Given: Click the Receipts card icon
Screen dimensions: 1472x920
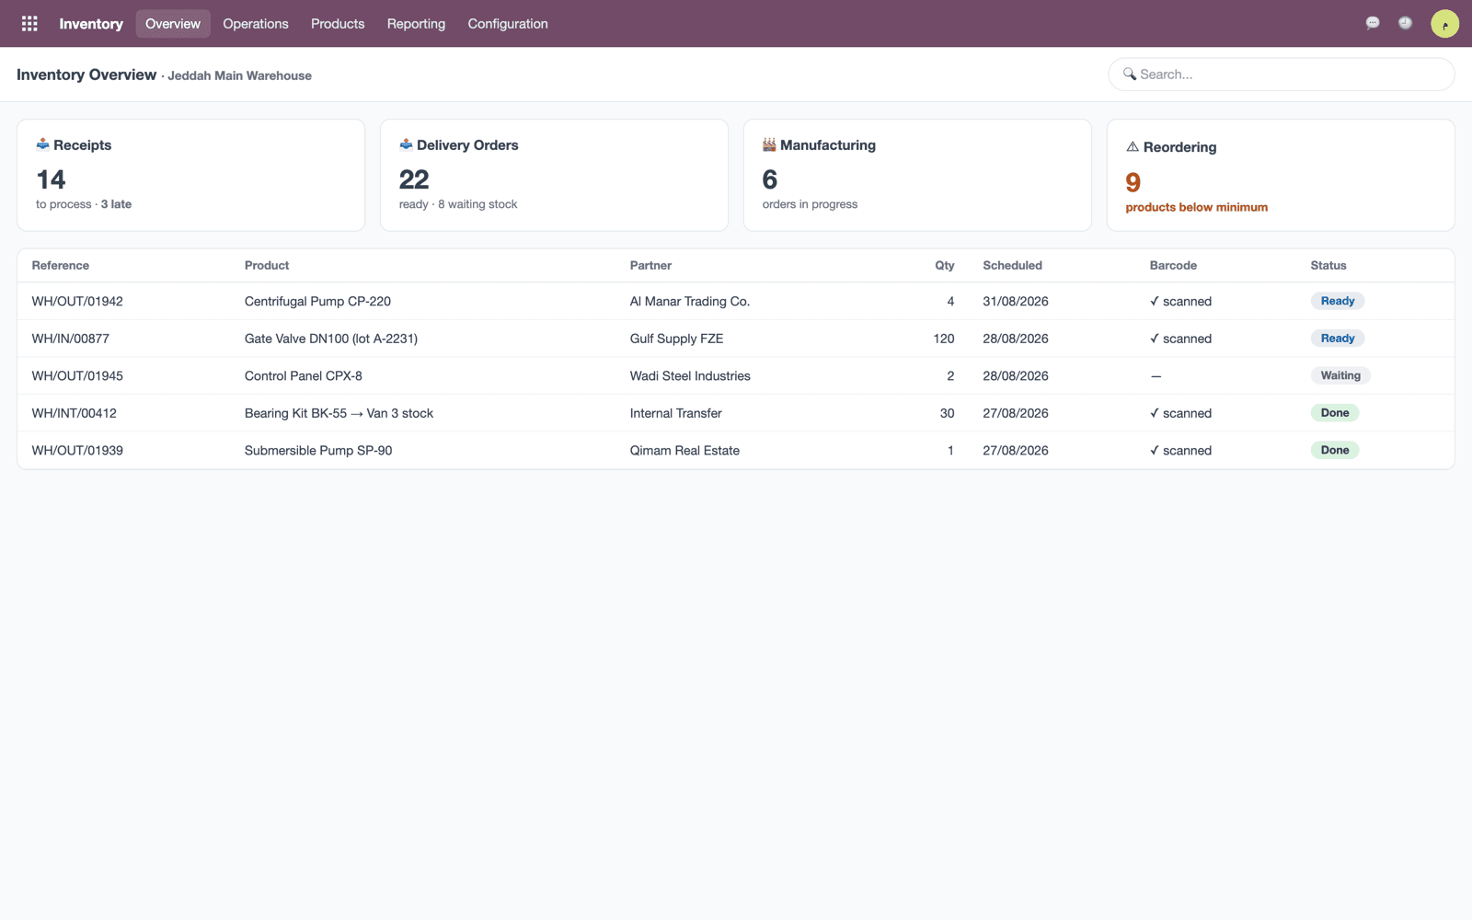Looking at the screenshot, I should point(42,144).
